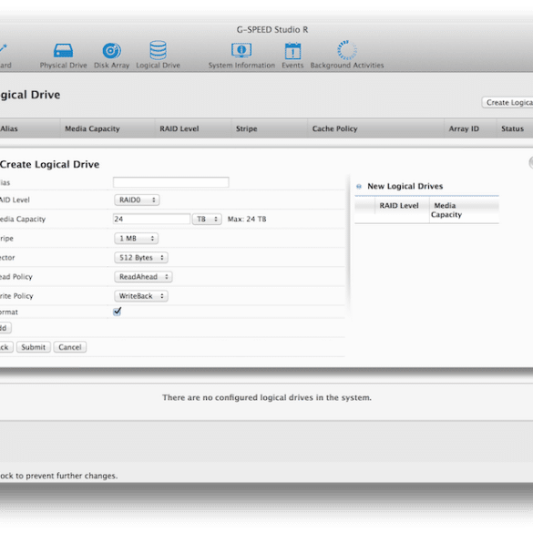Click the Back button beside Submit

pyautogui.click(x=5, y=347)
